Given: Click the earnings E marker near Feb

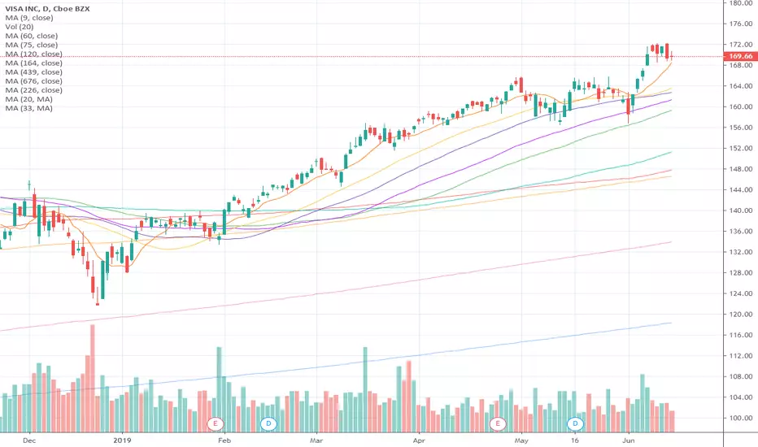Looking at the screenshot, I should click(216, 424).
